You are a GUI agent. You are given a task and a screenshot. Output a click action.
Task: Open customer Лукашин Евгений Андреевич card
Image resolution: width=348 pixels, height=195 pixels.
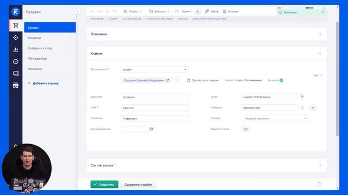click(x=146, y=80)
